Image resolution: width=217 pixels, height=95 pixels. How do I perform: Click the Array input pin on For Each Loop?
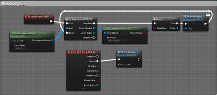point(67,28)
